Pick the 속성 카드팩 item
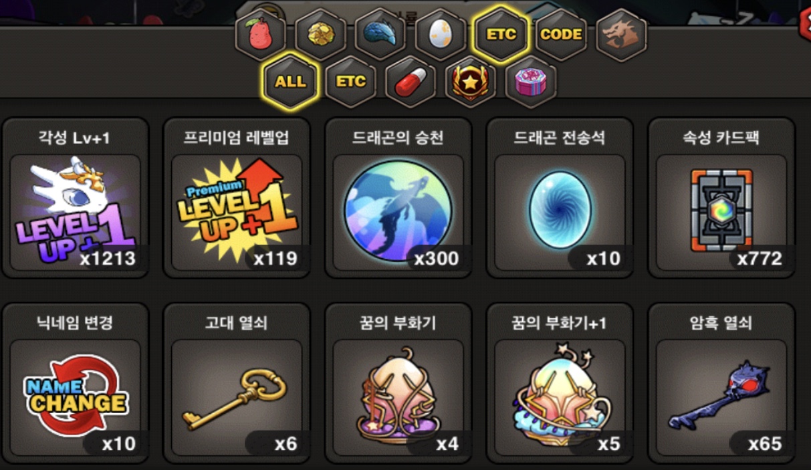The image size is (811, 470). [x=722, y=198]
